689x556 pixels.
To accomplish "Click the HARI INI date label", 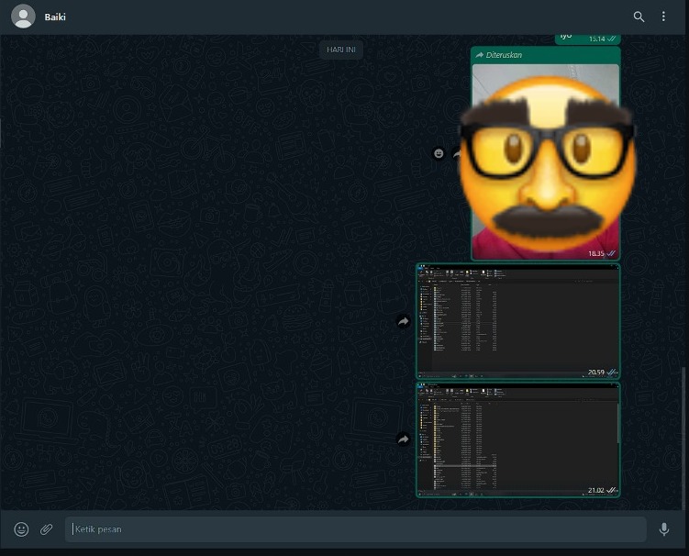I will click(x=341, y=50).
